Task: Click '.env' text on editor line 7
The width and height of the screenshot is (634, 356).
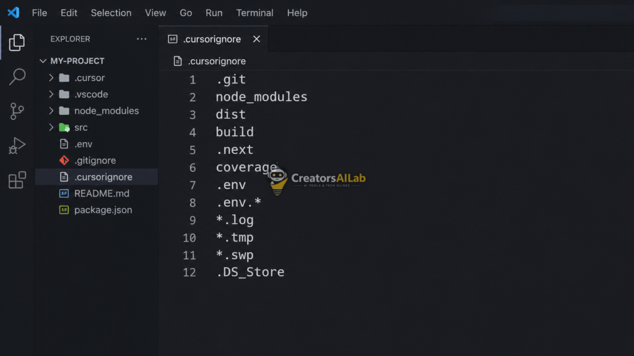Action: coord(231,185)
